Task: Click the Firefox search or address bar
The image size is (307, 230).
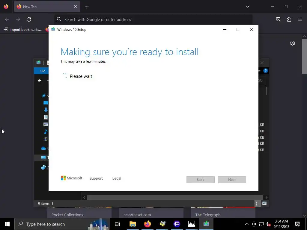Action: click(153, 19)
